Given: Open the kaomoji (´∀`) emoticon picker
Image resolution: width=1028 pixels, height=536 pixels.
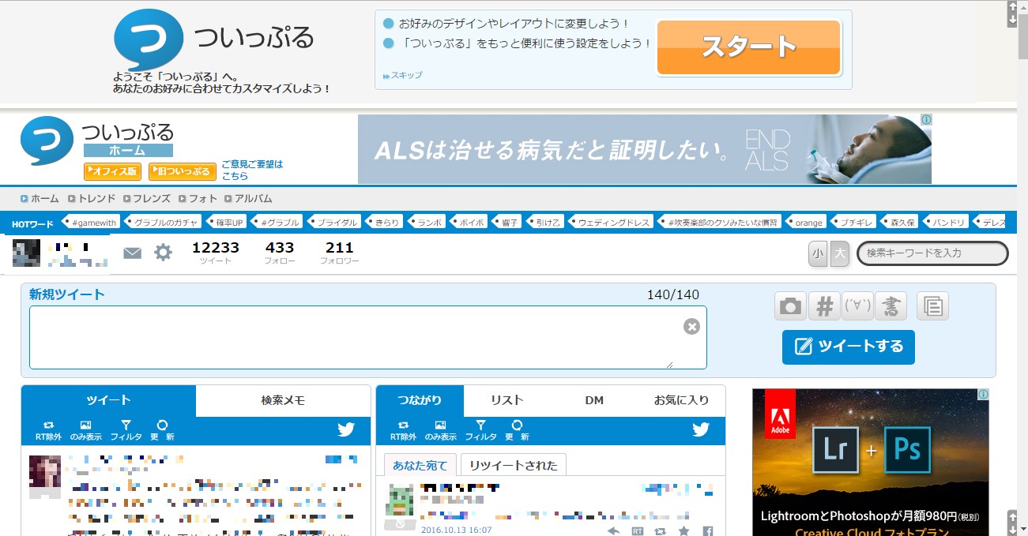Looking at the screenshot, I should tap(858, 306).
